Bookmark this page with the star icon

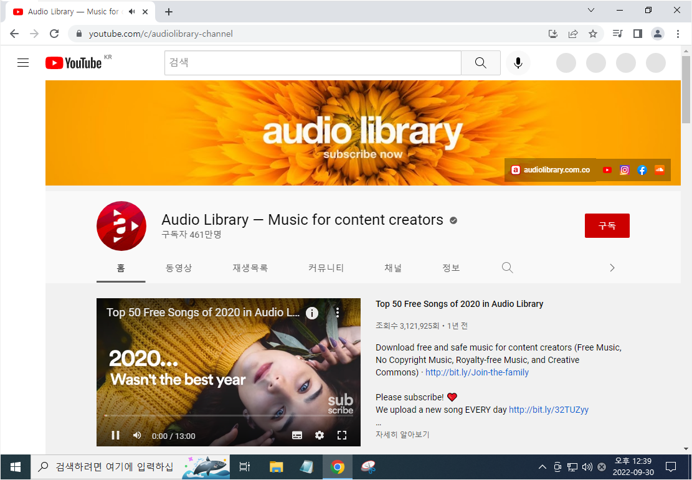[593, 34]
